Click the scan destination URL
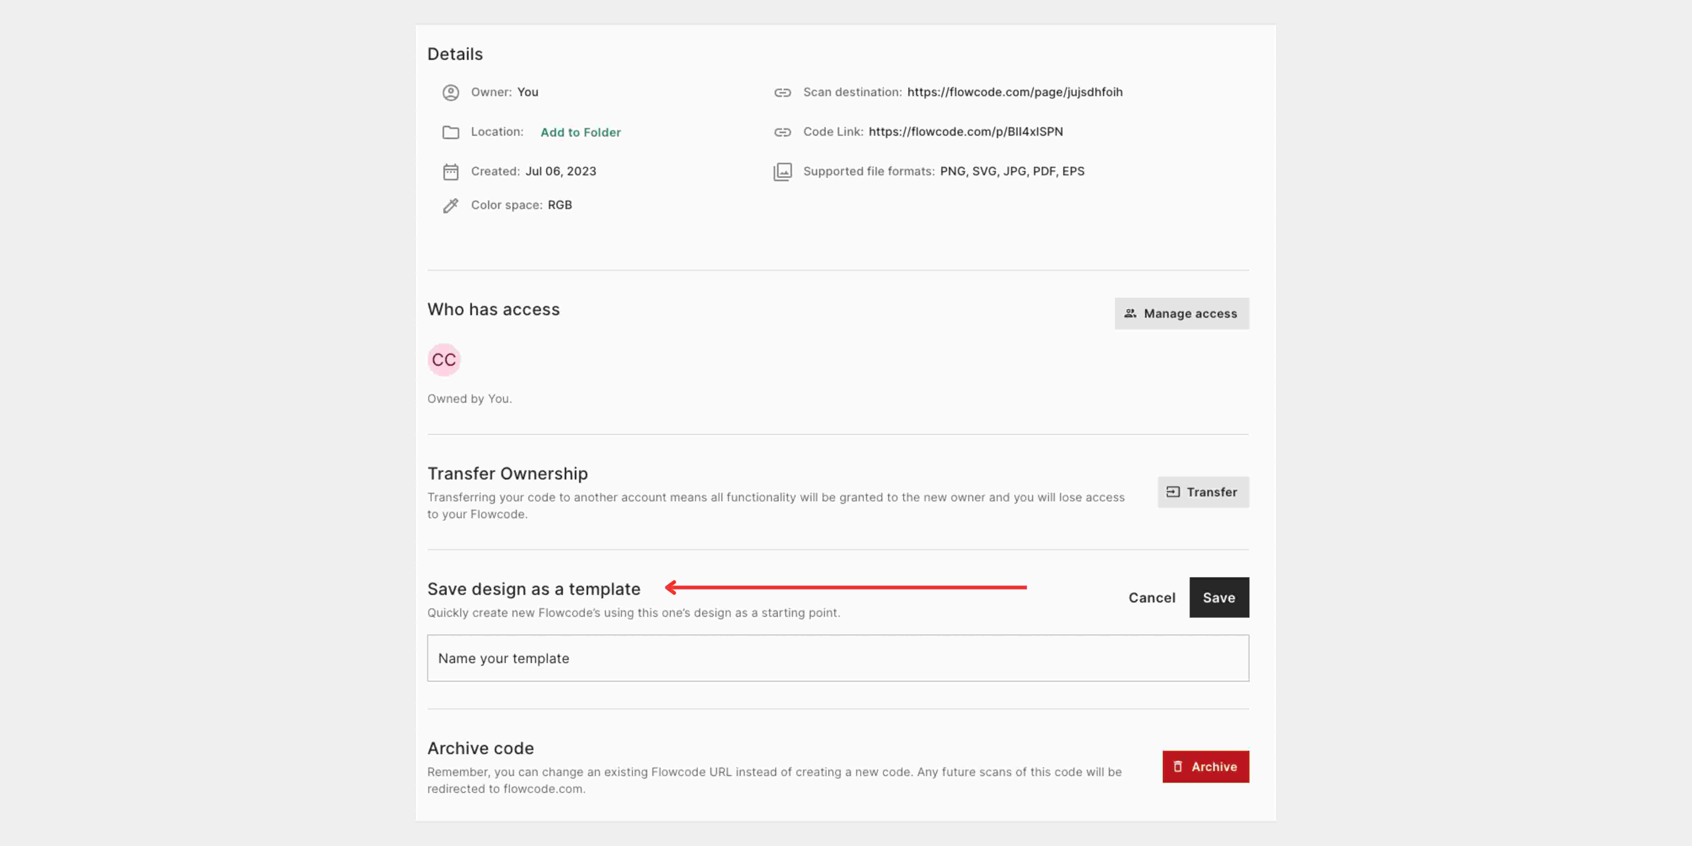This screenshot has width=1692, height=846. click(x=1015, y=92)
